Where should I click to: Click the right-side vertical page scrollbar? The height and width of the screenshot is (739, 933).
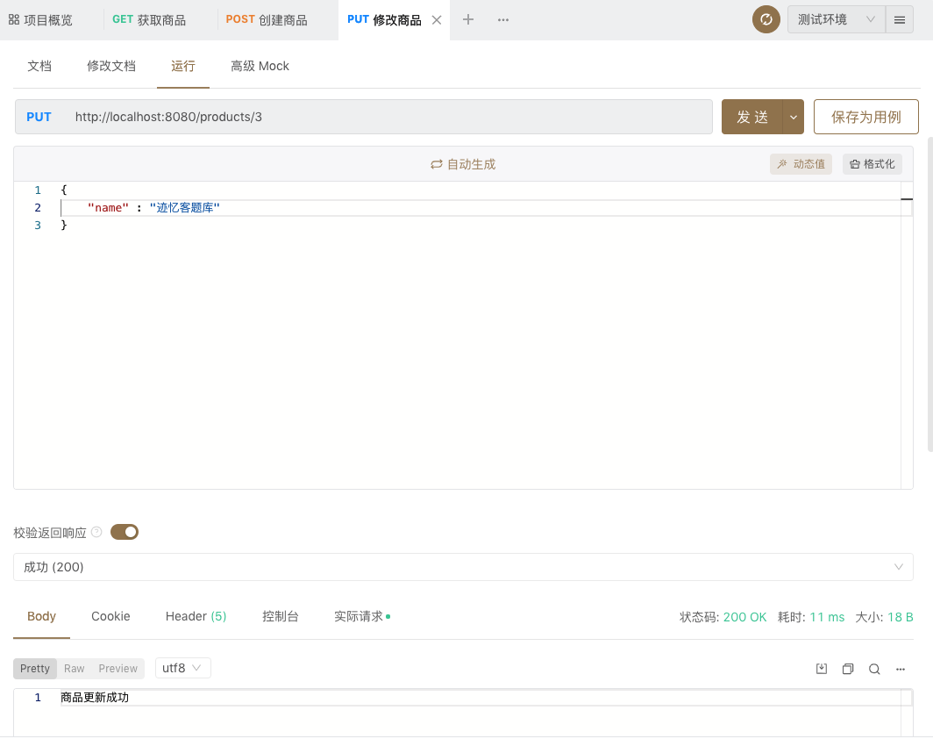930,294
